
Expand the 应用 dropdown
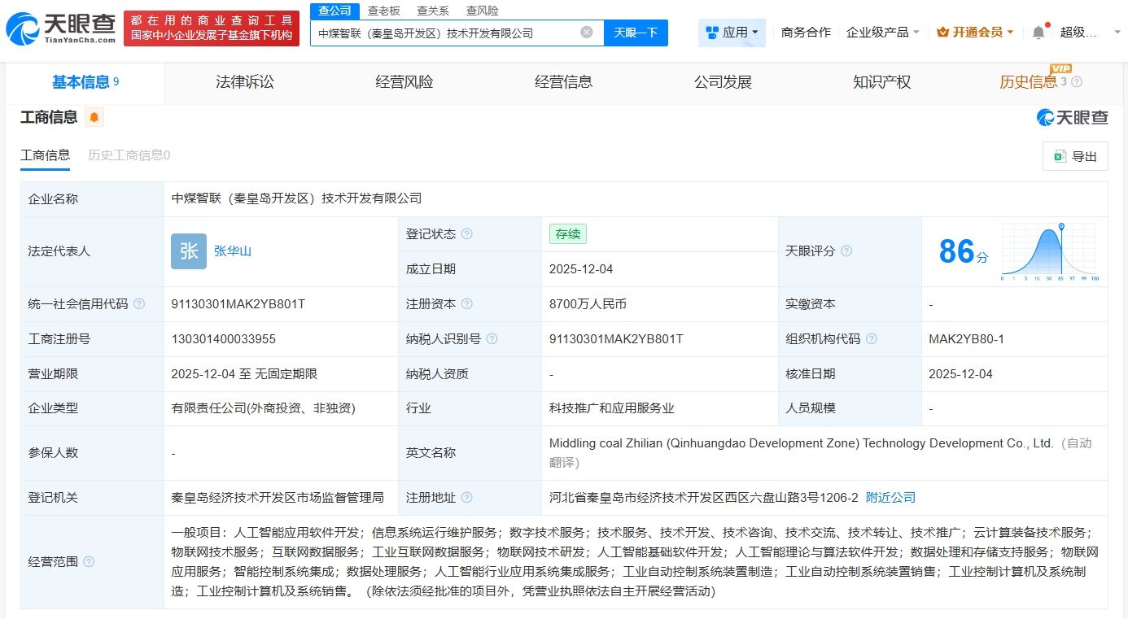coord(732,33)
